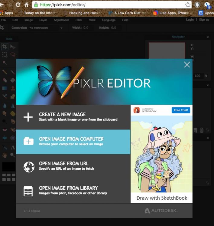Select the Clone Stamp tool
This screenshot has width=214, height=226.
[x=13, y=88]
